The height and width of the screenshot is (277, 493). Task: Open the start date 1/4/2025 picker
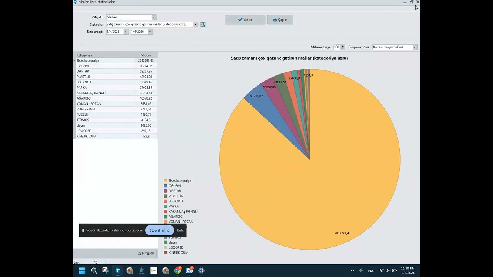point(126,32)
